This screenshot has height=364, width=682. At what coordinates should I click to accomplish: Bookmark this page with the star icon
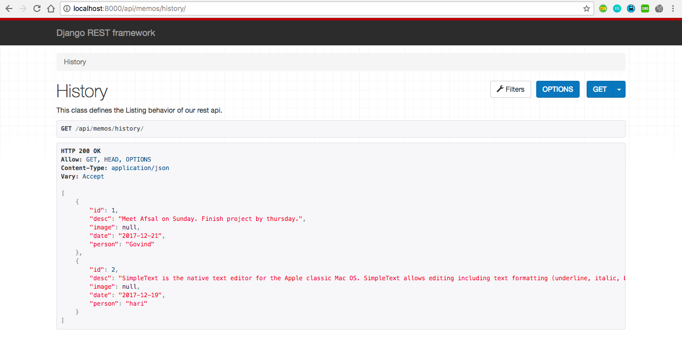(x=587, y=8)
